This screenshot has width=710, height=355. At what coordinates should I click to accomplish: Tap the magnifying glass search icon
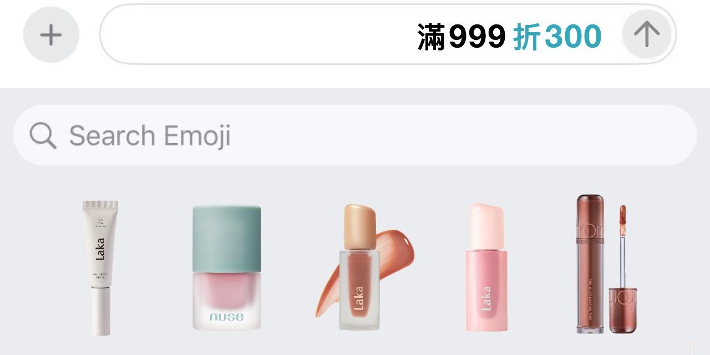point(43,135)
